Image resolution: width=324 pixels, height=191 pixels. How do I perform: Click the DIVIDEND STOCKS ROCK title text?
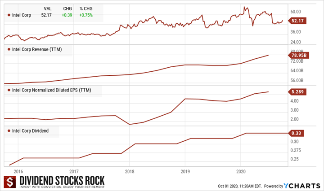point(62,181)
